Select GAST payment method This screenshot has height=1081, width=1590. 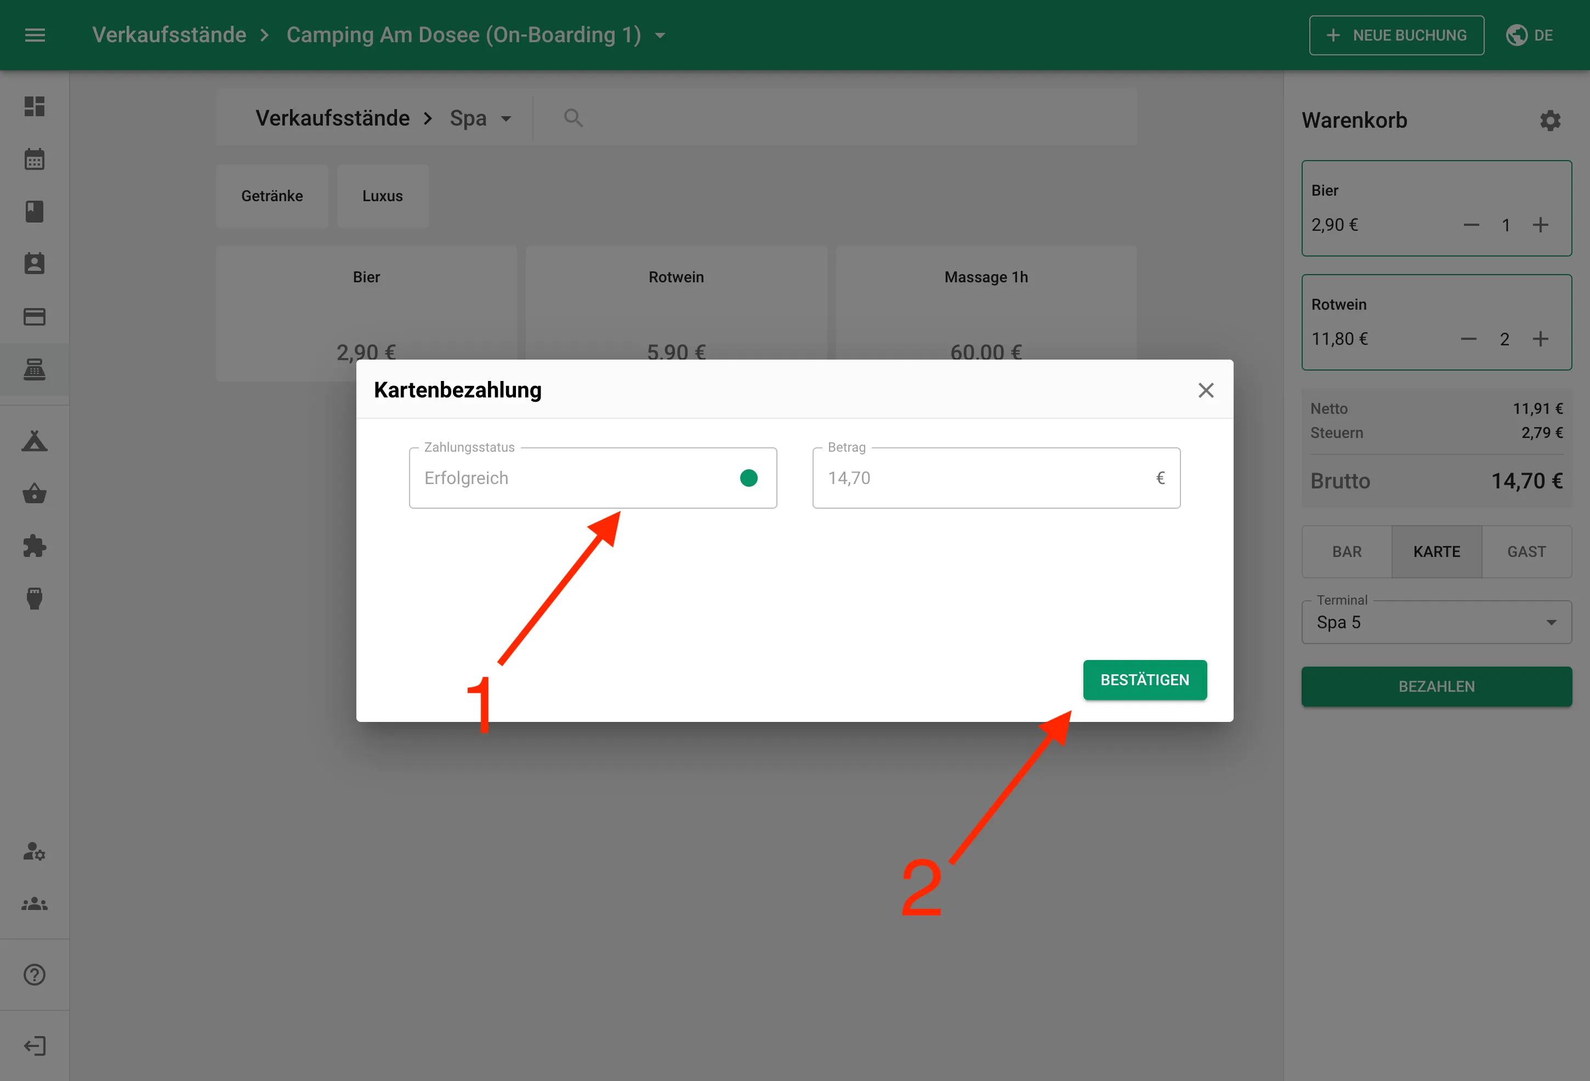click(x=1526, y=551)
